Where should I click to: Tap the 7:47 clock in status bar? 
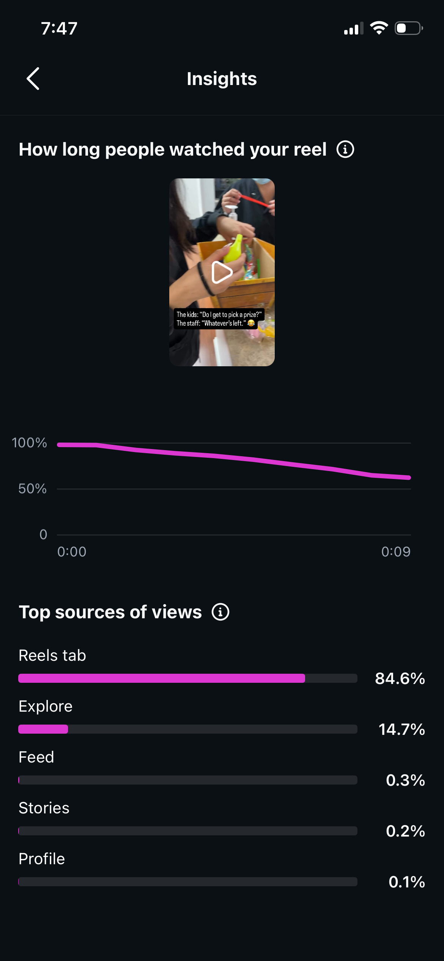(x=59, y=28)
